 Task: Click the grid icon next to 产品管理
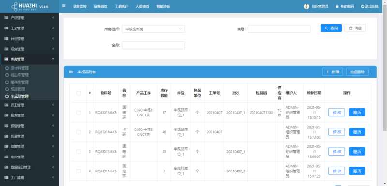tap(6, 18)
